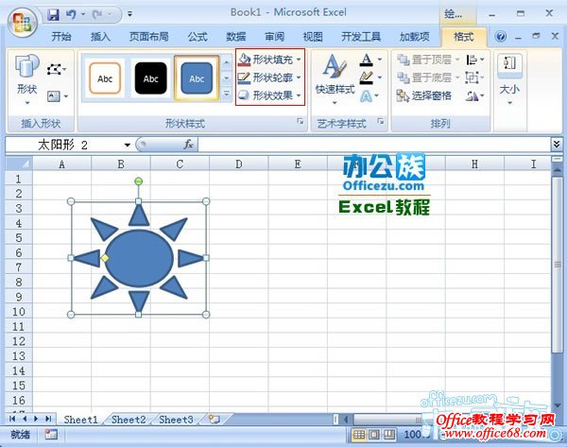Click the yellow diamond adjustment handle

pyautogui.click(x=105, y=258)
